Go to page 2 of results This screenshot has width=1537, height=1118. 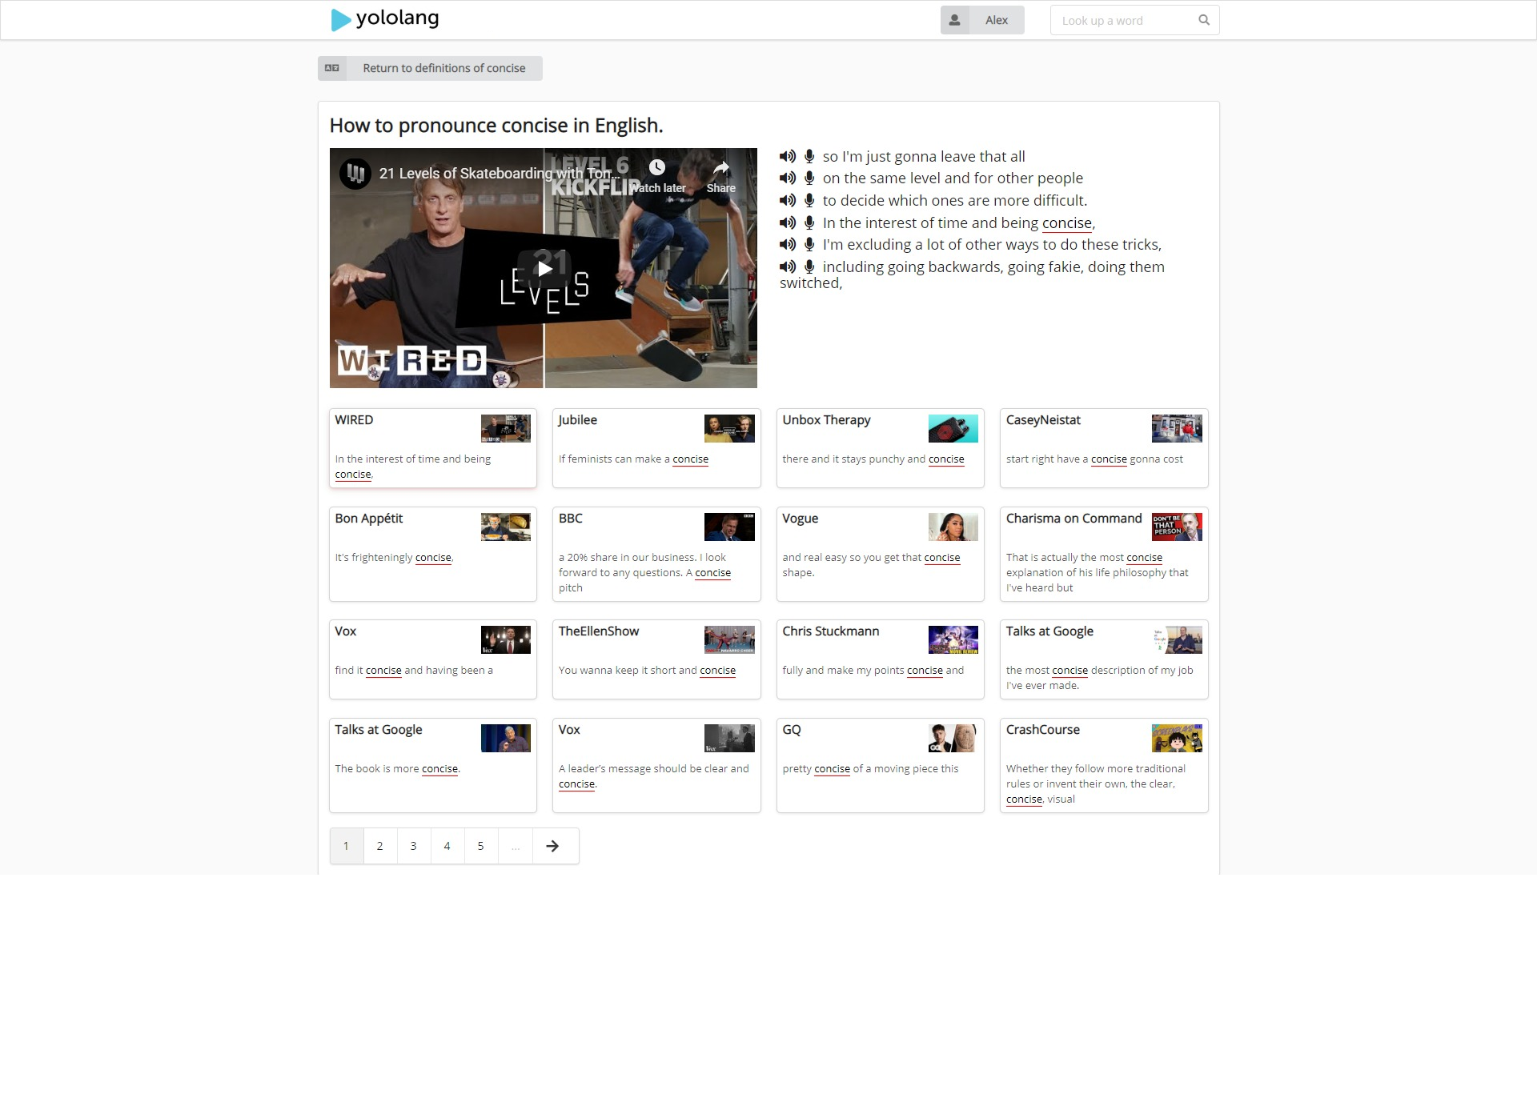(379, 846)
